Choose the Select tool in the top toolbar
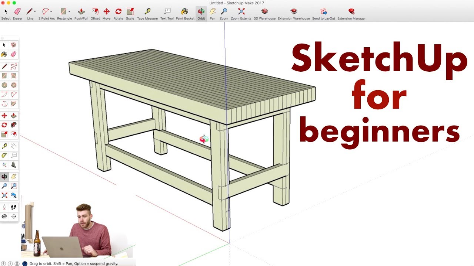 6,14
